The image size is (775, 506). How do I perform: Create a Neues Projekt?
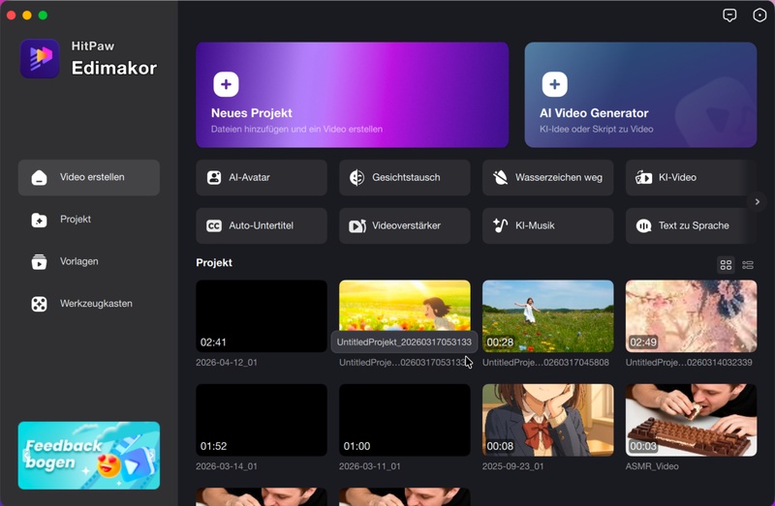[x=352, y=94]
